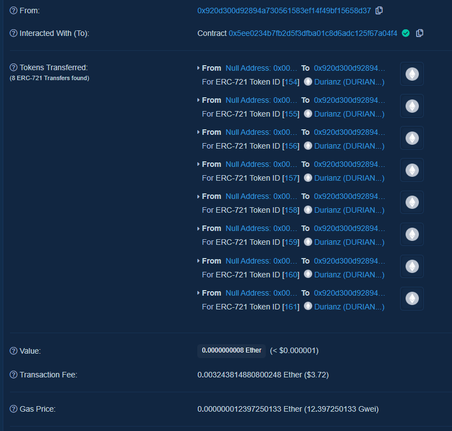Open contract address 0x5ee0234b...a04f4 link
The width and height of the screenshot is (452, 431).
click(313, 33)
